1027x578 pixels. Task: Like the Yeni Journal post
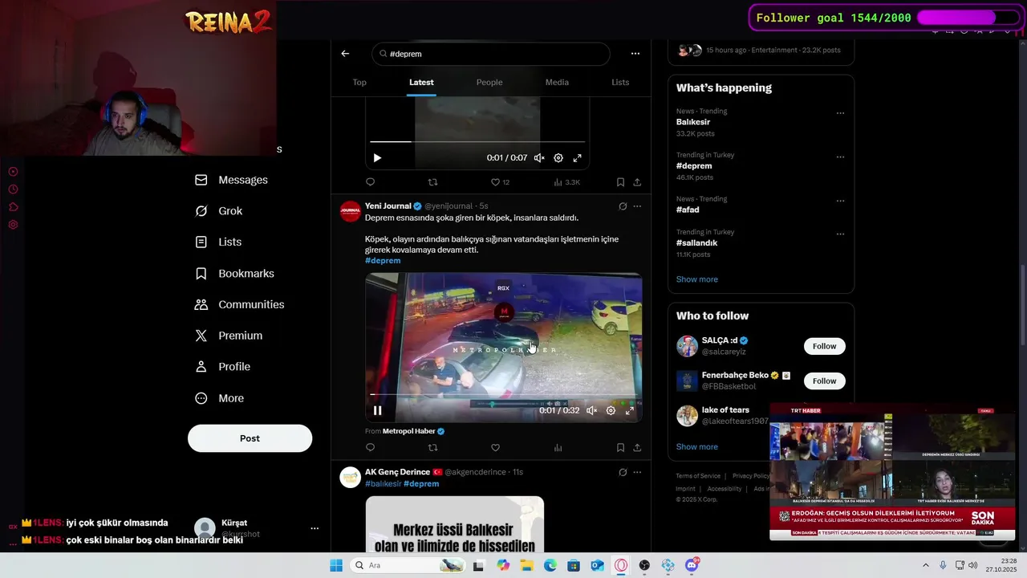point(495,447)
